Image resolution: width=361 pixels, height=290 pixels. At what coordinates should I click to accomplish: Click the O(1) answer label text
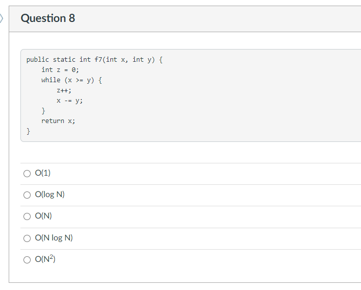pyautogui.click(x=42, y=173)
